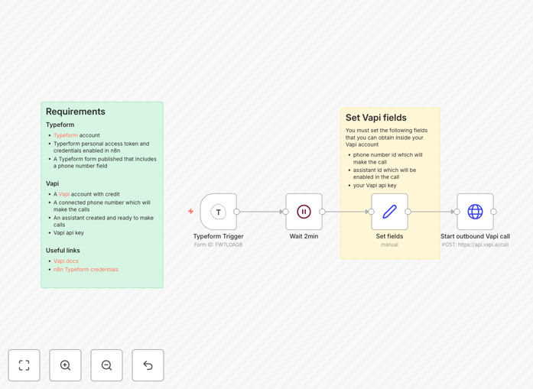The height and width of the screenshot is (389, 533).
Task: Open the Vapi docs link
Action: (66, 261)
